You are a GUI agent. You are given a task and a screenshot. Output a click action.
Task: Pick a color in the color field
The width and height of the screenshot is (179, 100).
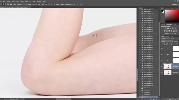[x=172, y=16]
